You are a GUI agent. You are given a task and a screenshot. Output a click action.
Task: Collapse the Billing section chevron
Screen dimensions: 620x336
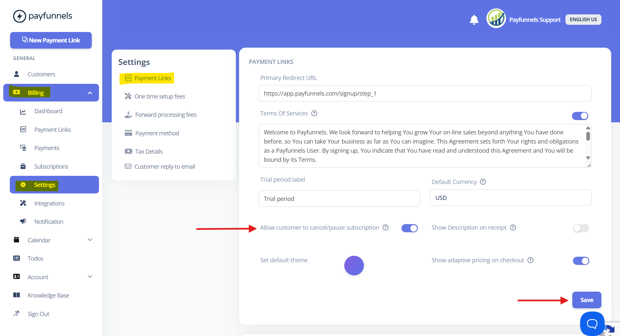coord(90,93)
